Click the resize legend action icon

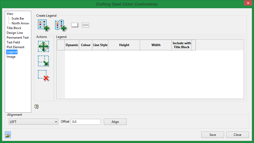tap(43, 61)
